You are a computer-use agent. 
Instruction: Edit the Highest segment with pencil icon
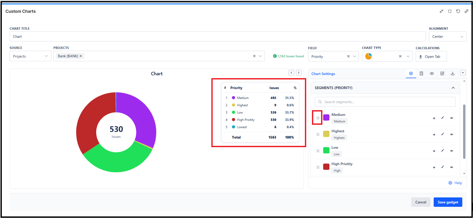click(443, 134)
